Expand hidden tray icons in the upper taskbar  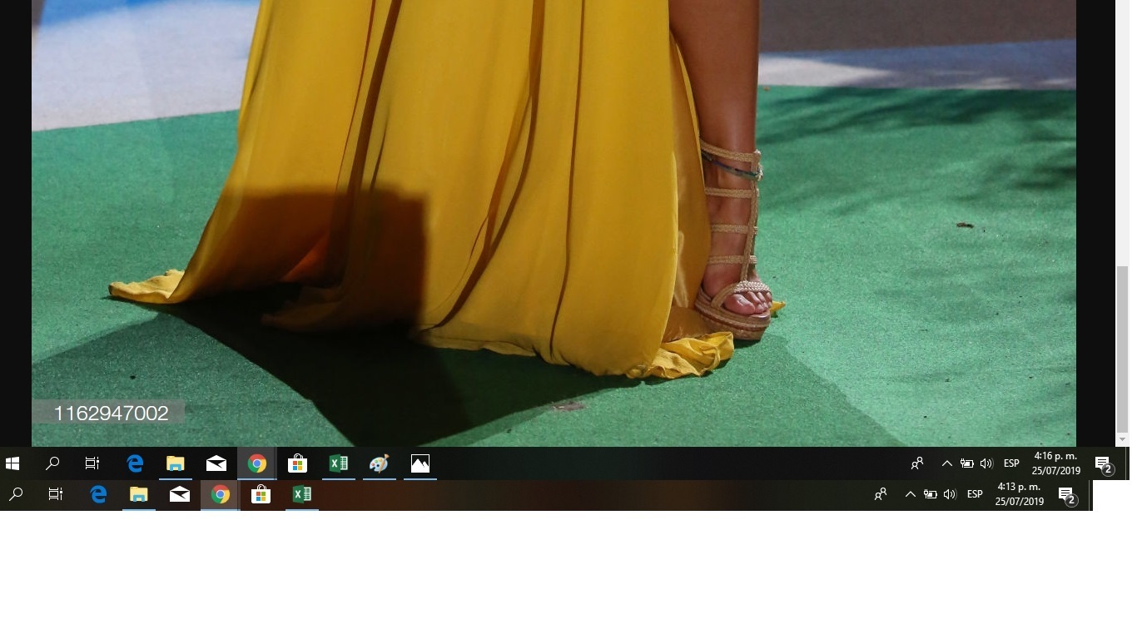[x=946, y=463]
